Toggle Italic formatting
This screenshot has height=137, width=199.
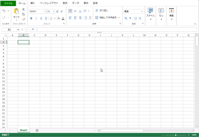coord(36,18)
